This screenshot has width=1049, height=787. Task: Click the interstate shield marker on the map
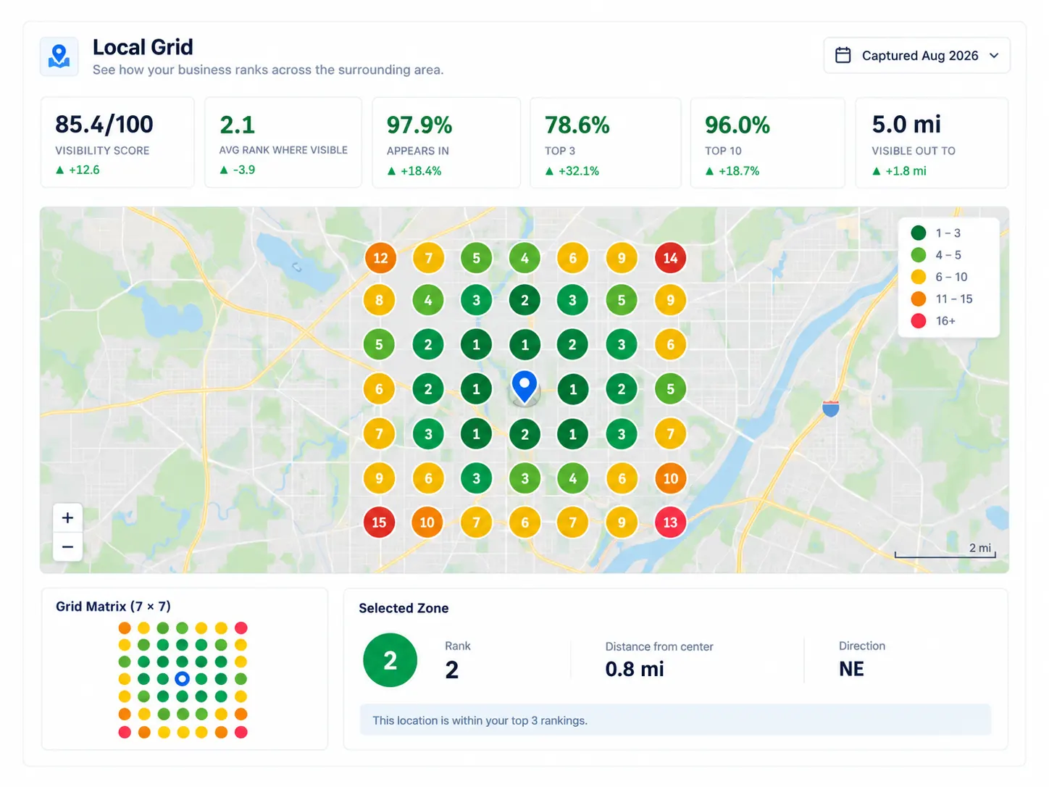tap(831, 409)
